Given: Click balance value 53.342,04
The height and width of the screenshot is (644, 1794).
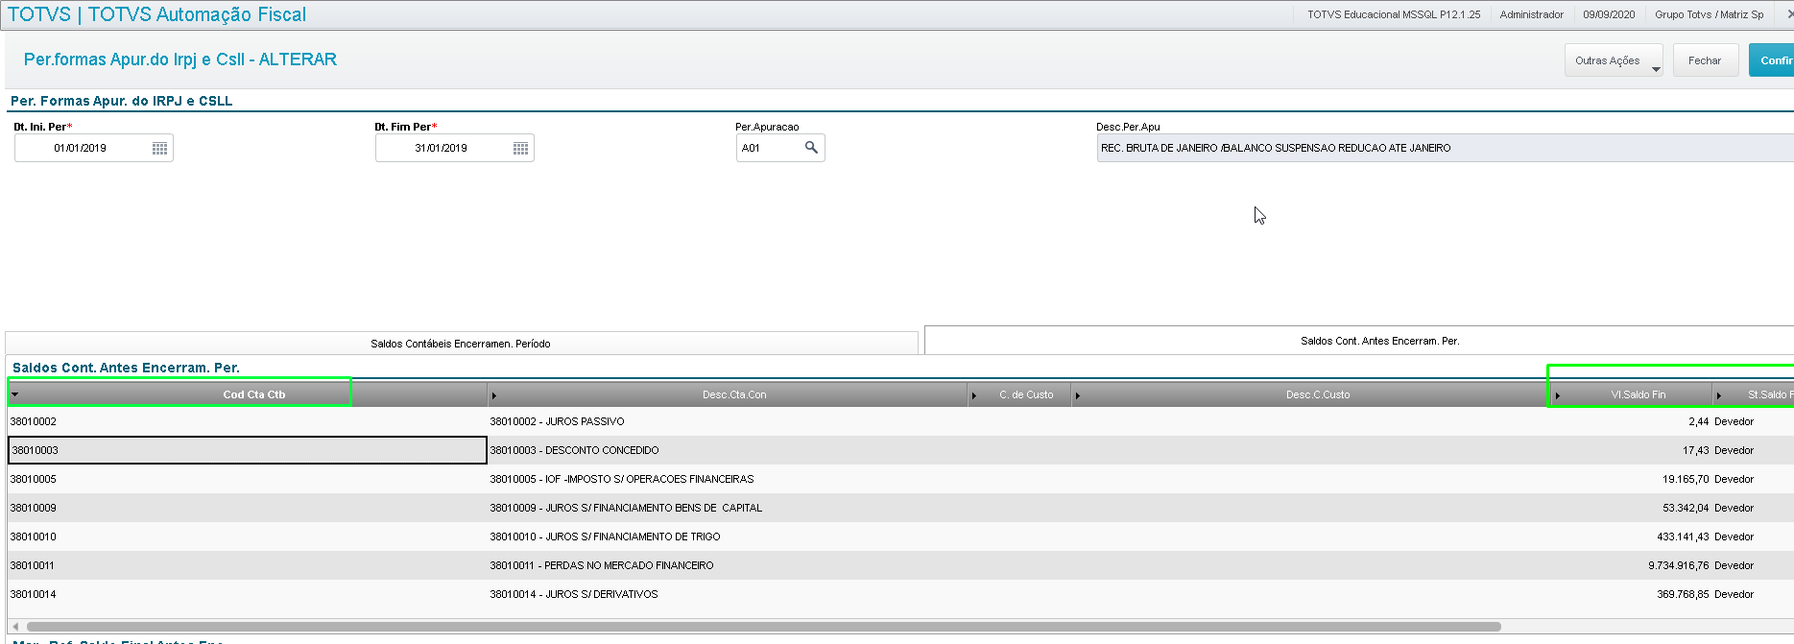Looking at the screenshot, I should coord(1686,508).
